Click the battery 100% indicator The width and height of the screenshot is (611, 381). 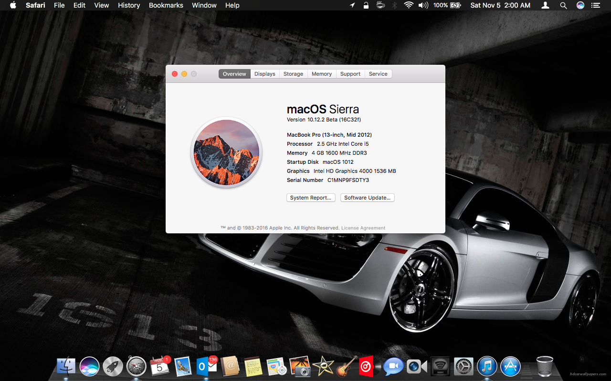447,5
